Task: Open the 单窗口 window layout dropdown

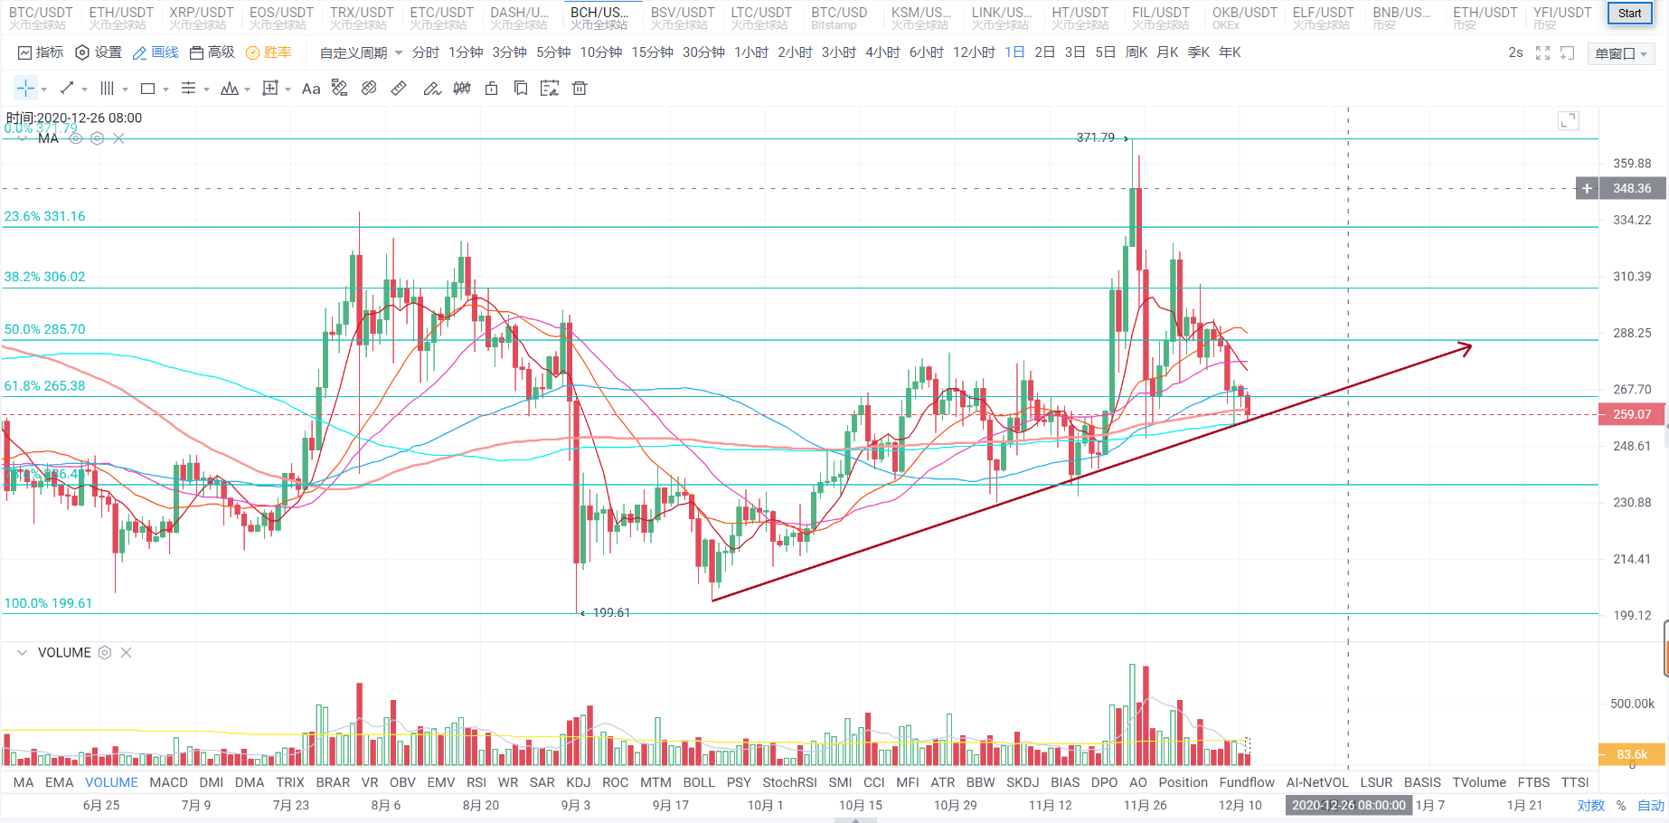Action: point(1621,53)
